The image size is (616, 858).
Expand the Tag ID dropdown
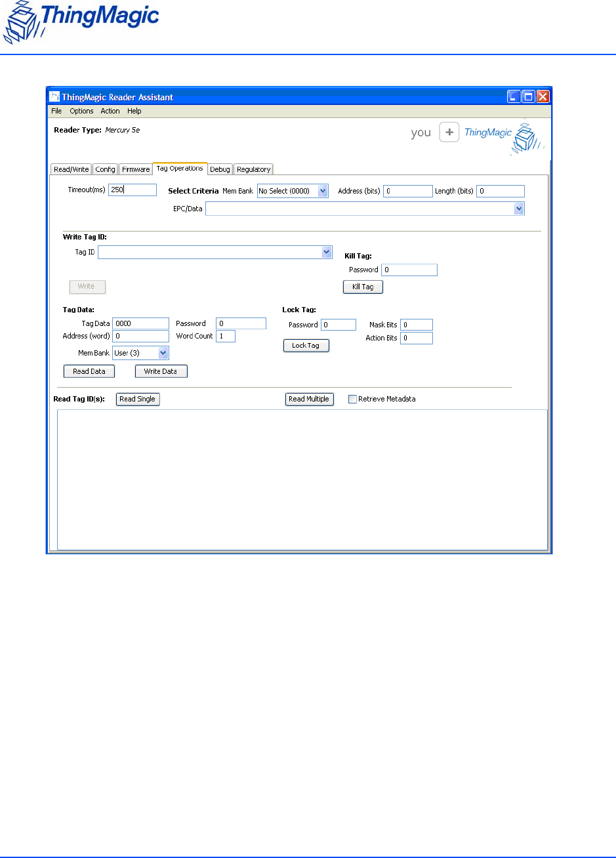pos(327,252)
